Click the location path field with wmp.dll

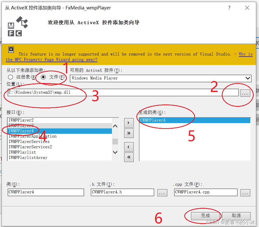(123, 92)
